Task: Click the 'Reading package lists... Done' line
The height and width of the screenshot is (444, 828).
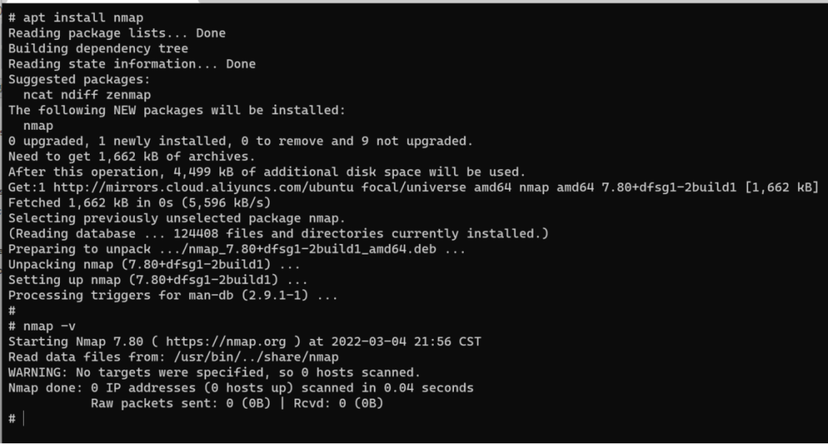Action: click(117, 33)
